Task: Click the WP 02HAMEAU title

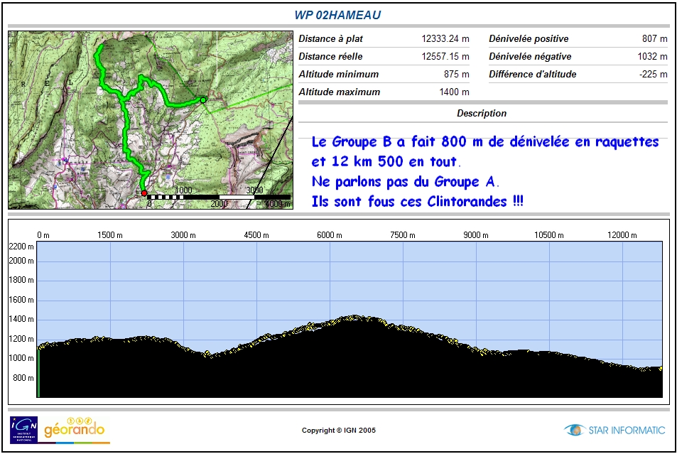Action: pyautogui.click(x=338, y=15)
